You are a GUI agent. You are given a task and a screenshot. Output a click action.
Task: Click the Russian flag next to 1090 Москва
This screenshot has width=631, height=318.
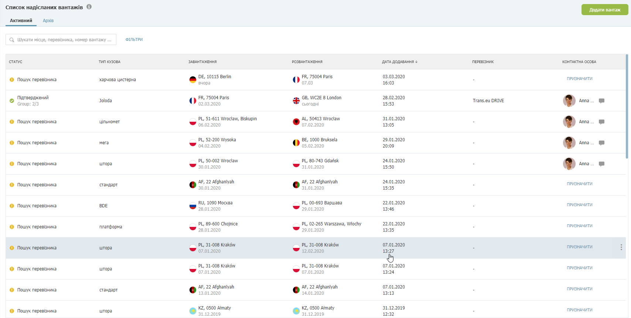click(x=193, y=206)
